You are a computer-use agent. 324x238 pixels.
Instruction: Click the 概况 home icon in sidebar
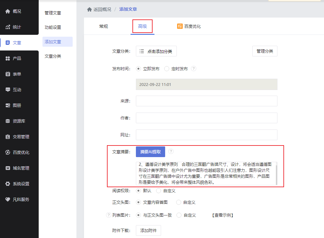8,11
